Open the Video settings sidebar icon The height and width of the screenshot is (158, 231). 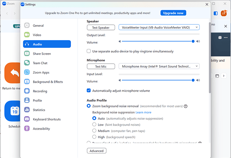pos(27,35)
